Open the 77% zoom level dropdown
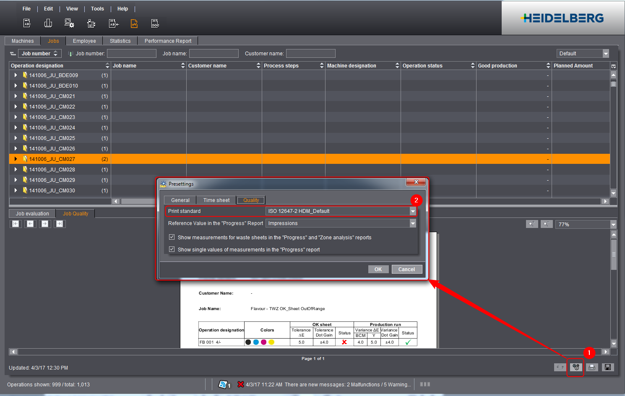 click(x=613, y=225)
